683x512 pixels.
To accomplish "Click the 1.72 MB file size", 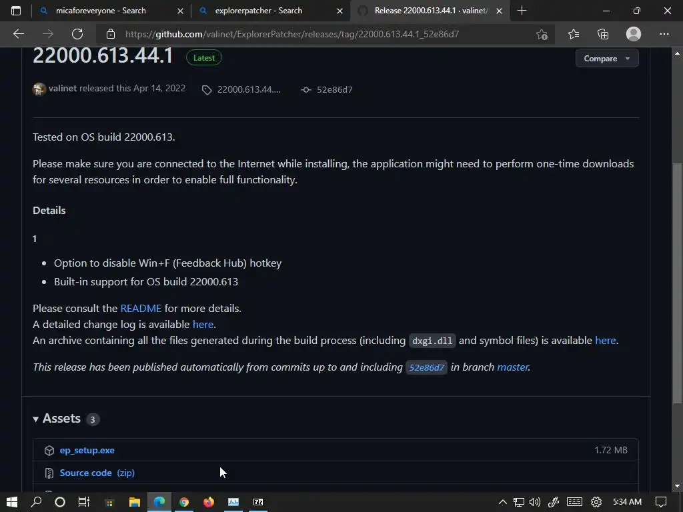I will (x=611, y=450).
